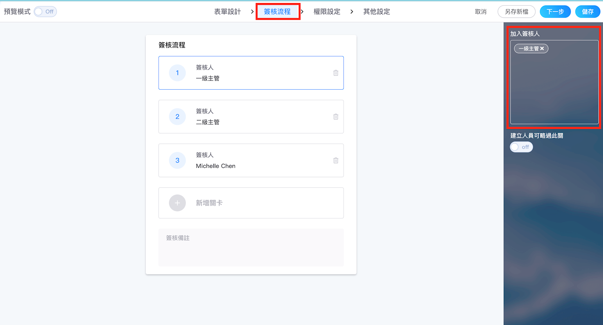Screen dimensions: 603x325
Task: Delete step 1 with its trash icon
Action: coord(336,73)
